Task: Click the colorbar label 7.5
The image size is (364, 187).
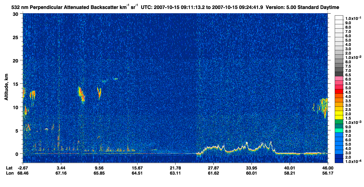Action: point(348,66)
